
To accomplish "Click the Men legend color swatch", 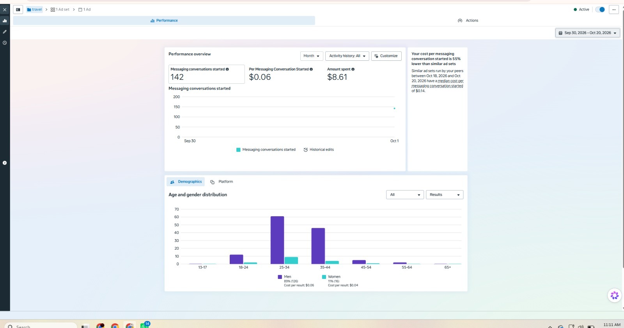I will point(280,277).
